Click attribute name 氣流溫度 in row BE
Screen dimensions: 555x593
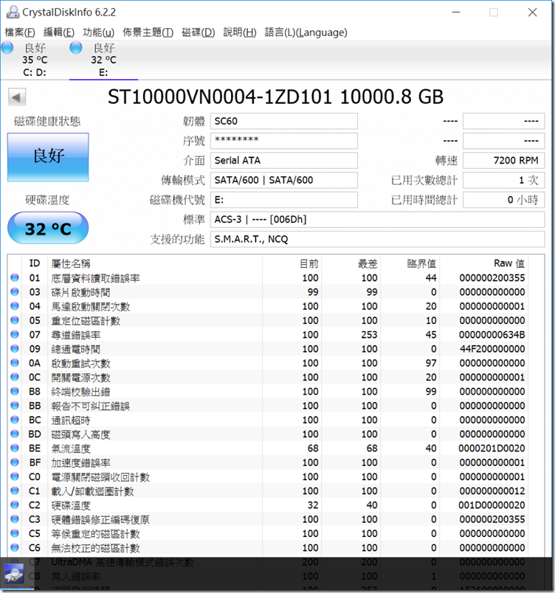pyautogui.click(x=71, y=449)
